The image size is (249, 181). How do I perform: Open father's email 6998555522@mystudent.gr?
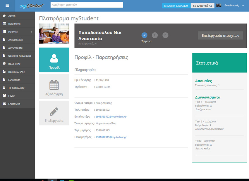pyautogui.click(x=111, y=116)
